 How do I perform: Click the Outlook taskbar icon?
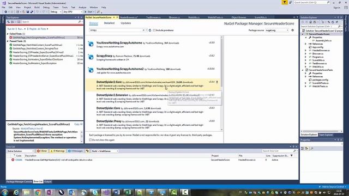pos(71,192)
